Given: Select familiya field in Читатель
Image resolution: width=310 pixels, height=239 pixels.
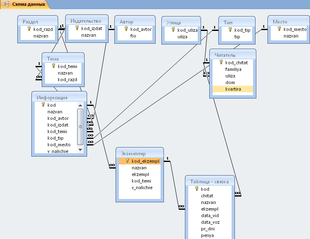Looking at the screenshot, I should coord(233,69).
